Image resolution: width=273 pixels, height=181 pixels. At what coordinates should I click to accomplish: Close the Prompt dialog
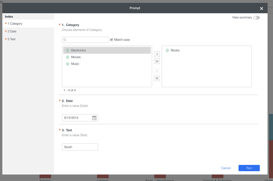[261, 8]
